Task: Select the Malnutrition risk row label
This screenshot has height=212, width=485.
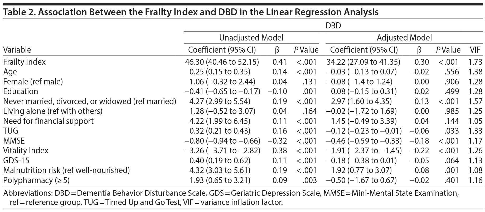Action: [x=66, y=170]
